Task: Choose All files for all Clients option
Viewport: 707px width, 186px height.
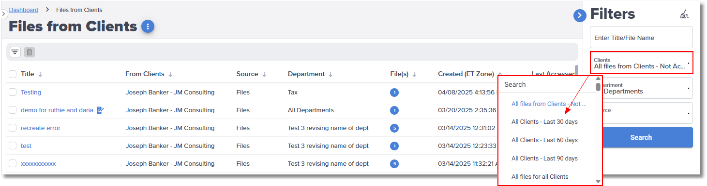Action: coord(540,177)
